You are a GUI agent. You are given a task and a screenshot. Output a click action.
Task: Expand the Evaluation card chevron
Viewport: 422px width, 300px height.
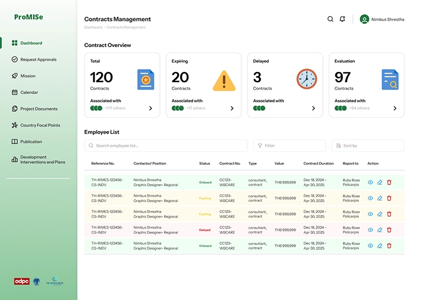pyautogui.click(x=395, y=108)
